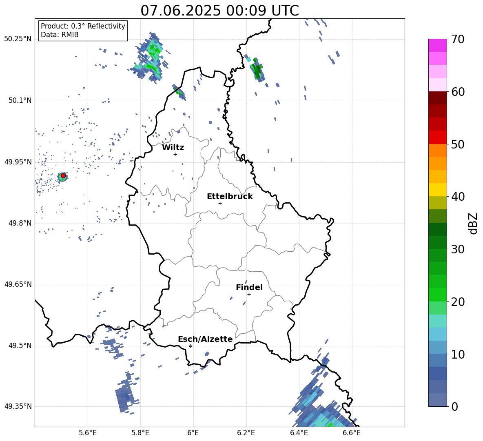The image size is (483, 441).
Task: Click the 70 tick on the colorbar
Action: pyautogui.click(x=458, y=39)
